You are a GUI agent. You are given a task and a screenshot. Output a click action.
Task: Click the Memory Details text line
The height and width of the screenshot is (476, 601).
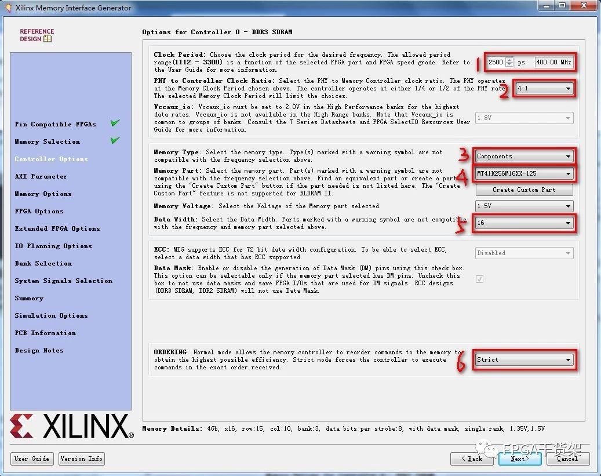[x=344, y=429]
